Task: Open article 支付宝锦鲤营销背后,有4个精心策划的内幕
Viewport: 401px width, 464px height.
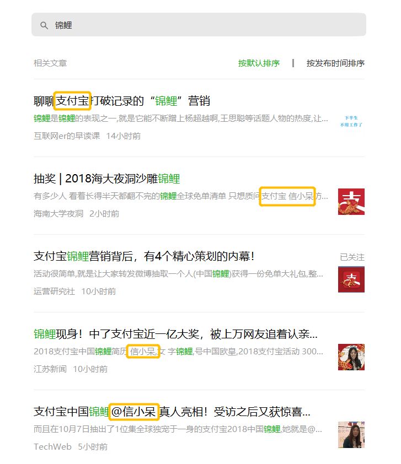Action: click(x=144, y=256)
